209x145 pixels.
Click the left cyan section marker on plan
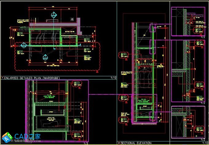[x=23, y=45]
